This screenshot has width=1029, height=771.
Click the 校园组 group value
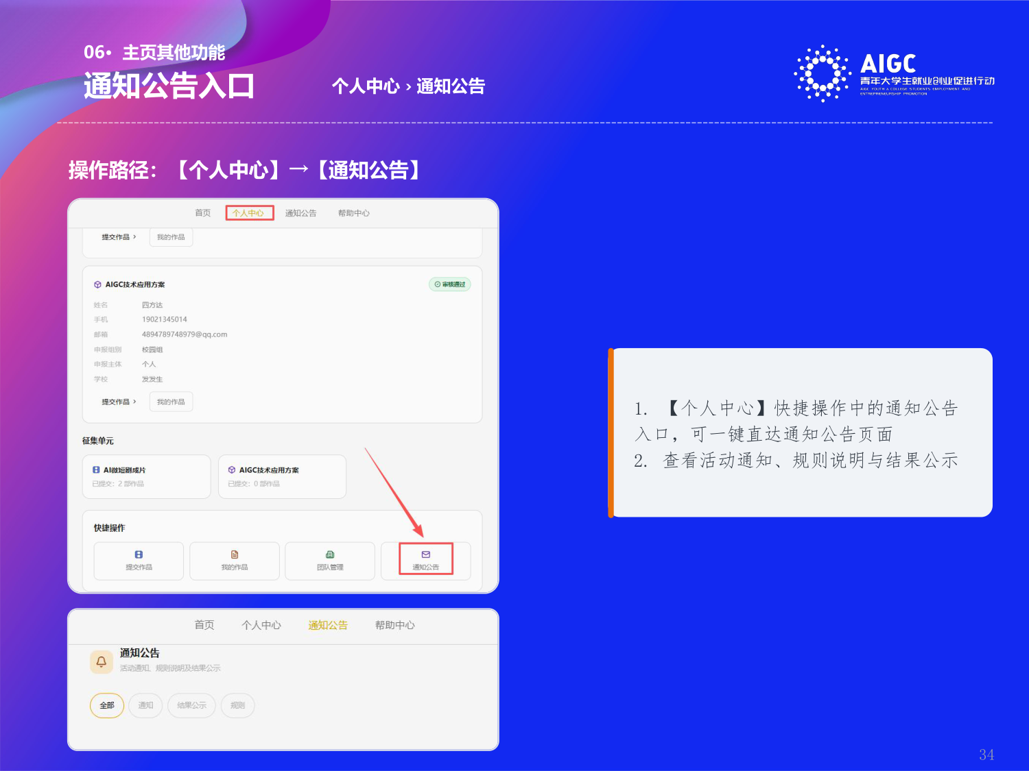(152, 350)
